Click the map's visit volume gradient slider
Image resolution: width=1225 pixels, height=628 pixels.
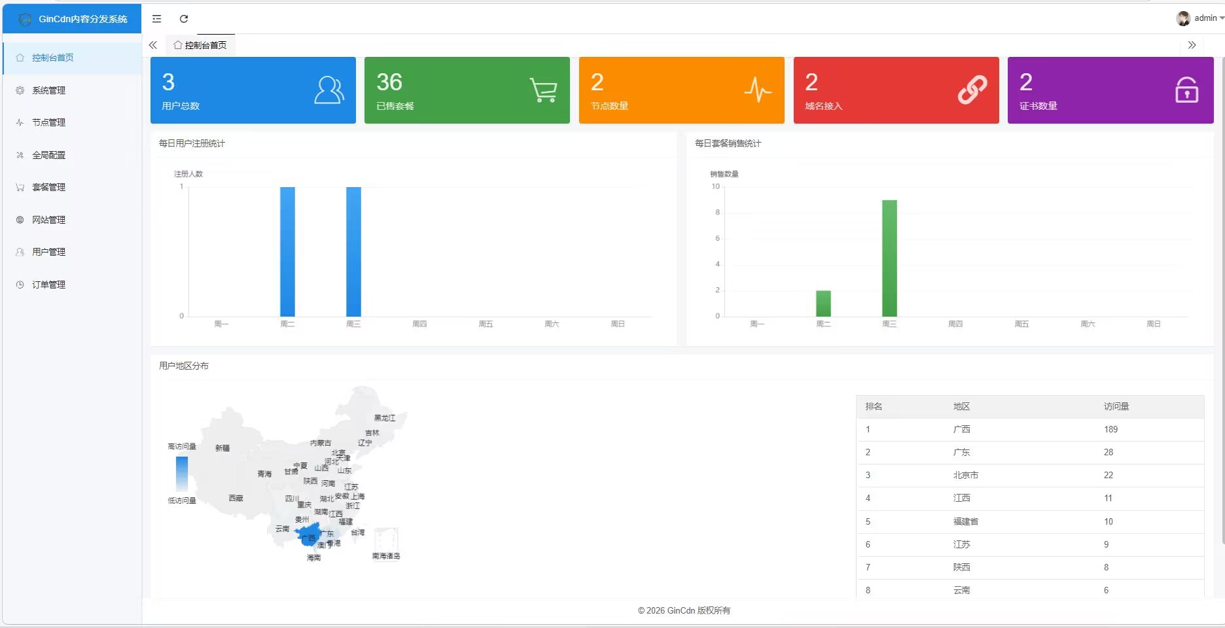coord(182,474)
